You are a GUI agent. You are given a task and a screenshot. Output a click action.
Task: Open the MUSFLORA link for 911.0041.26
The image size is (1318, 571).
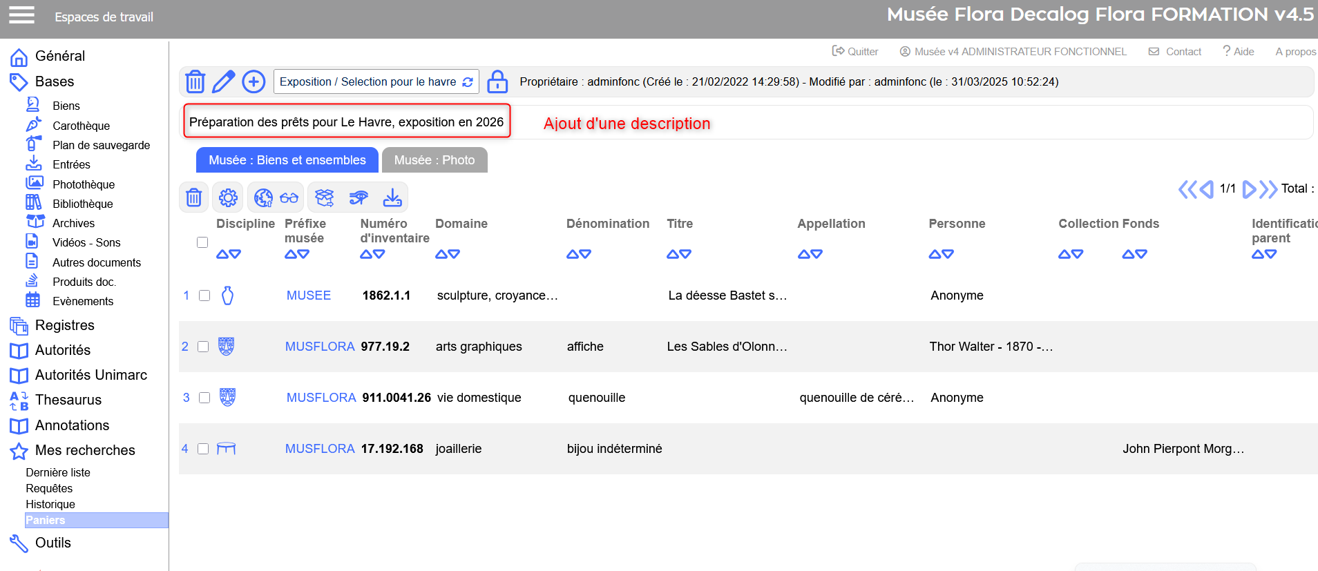pos(321,398)
